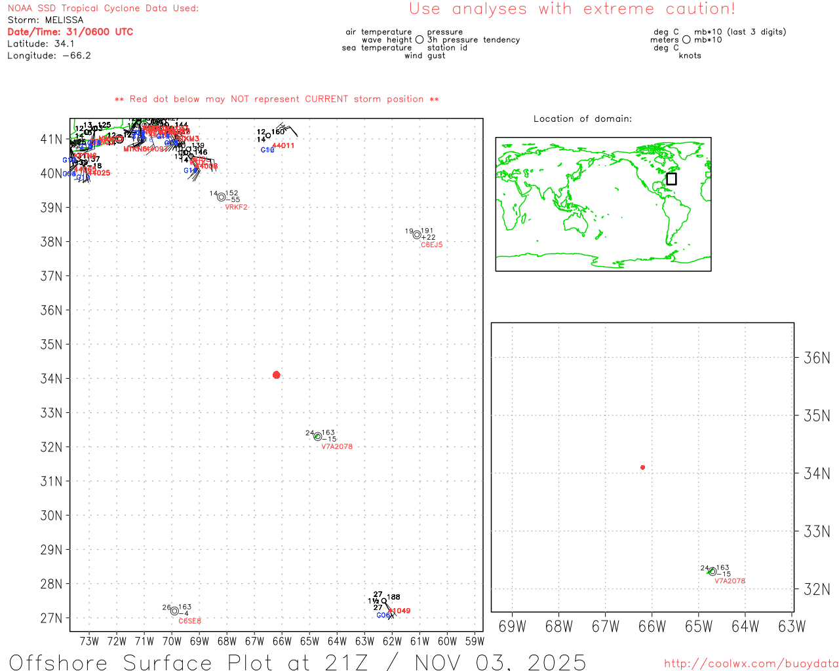Click the 'mb*10 (last 3 digits)' legend text
Image resolution: width=839 pixels, height=671 pixels.
click(x=740, y=31)
